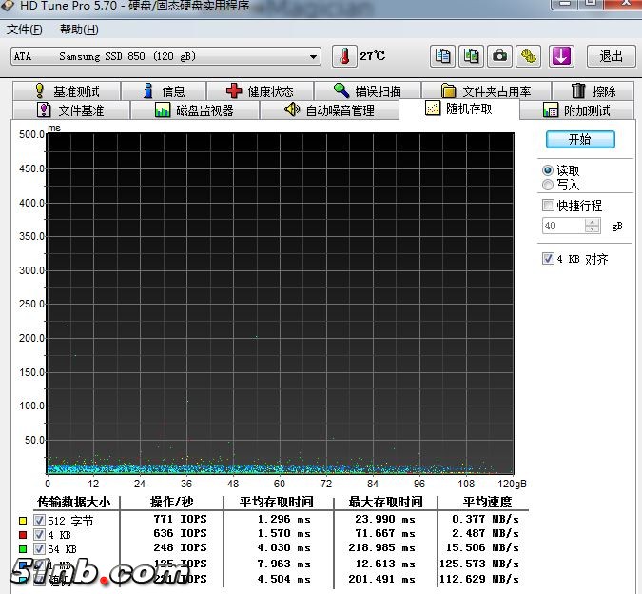Click the short stroke gB value field

[563, 227]
